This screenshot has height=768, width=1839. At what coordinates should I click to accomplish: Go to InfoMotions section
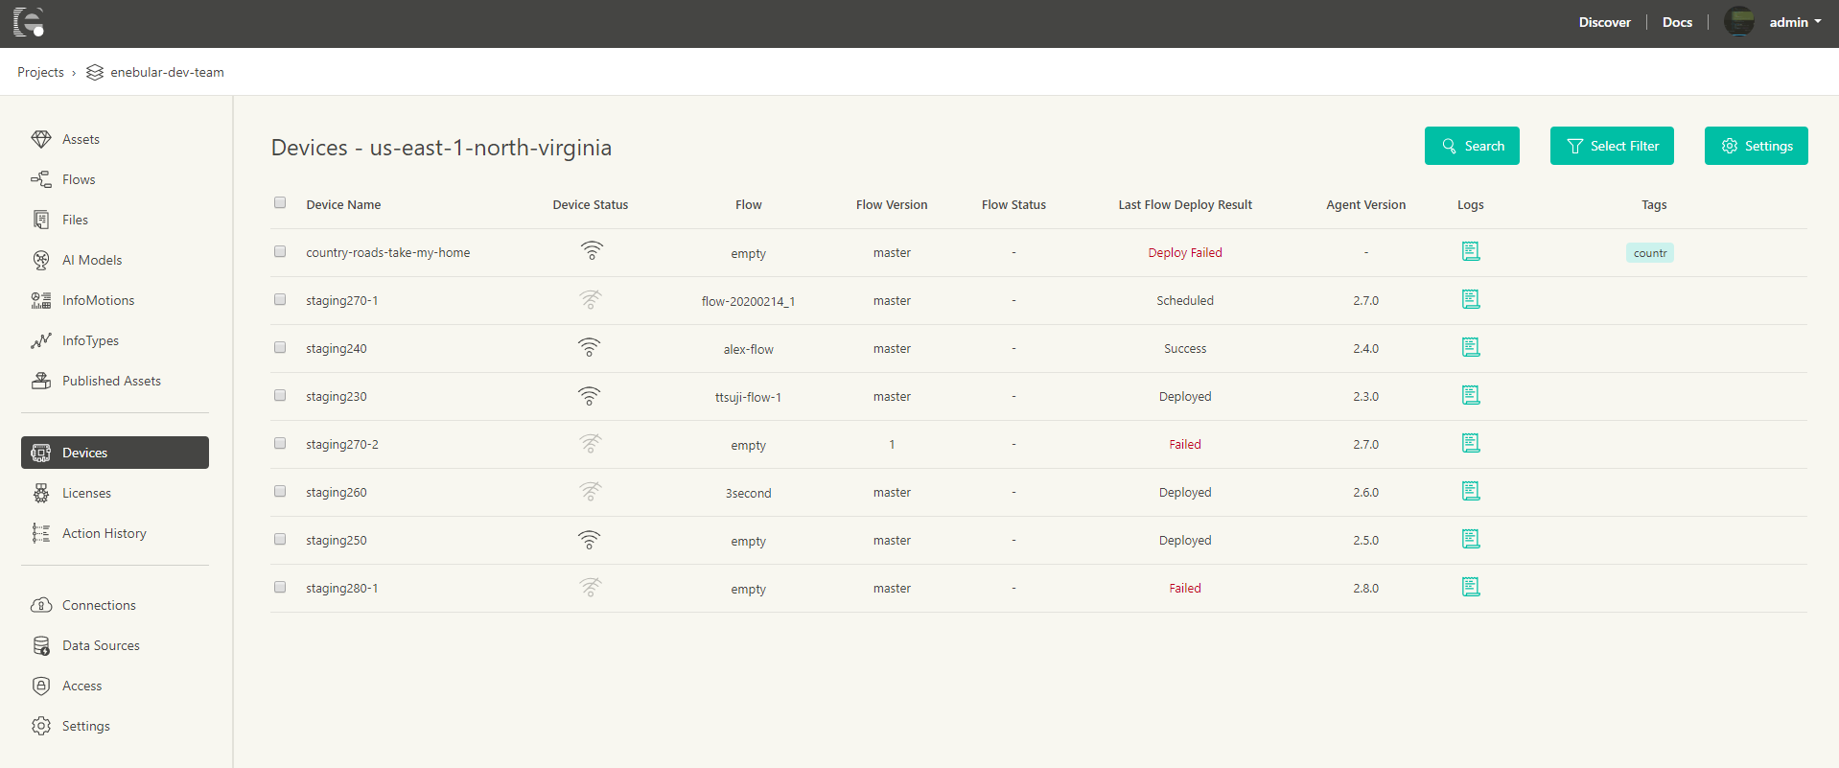(x=98, y=300)
